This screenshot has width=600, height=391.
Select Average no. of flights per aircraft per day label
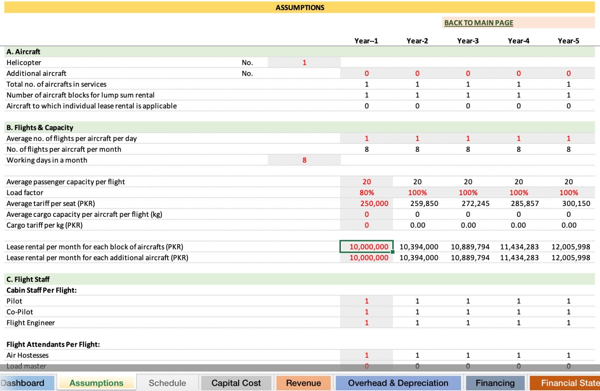tap(72, 139)
